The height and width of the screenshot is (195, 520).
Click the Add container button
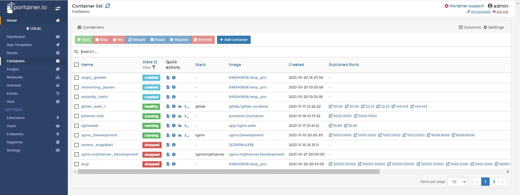234,40
